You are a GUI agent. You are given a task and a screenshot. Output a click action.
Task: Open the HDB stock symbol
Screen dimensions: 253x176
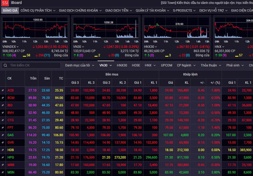11,150
